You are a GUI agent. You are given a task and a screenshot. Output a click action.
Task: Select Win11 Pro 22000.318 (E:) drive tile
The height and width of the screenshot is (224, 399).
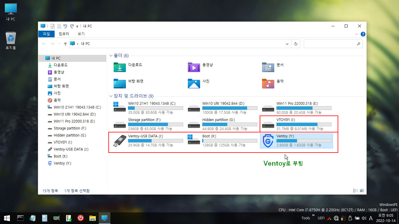297,108
